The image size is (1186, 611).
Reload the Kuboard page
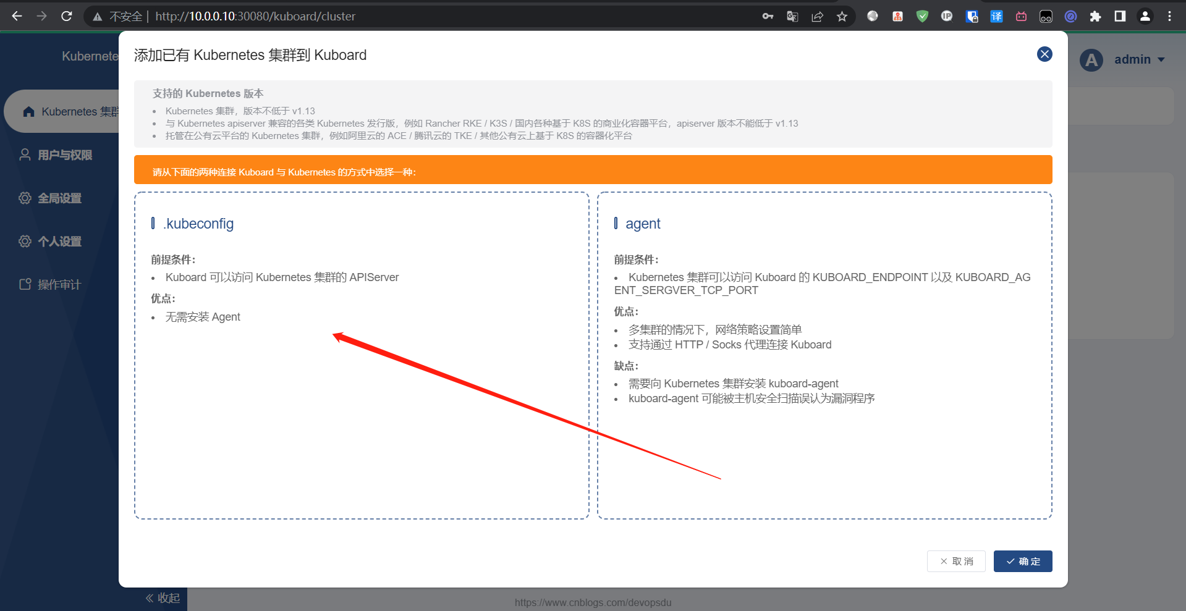pyautogui.click(x=67, y=16)
